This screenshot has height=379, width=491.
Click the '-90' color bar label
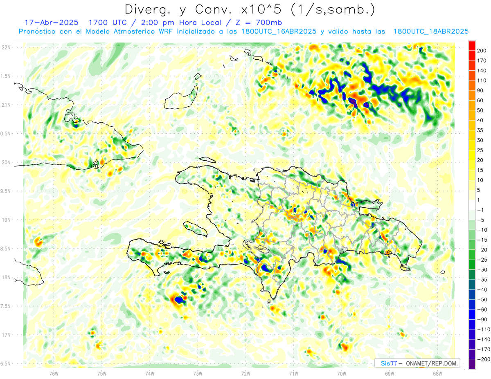click(x=482, y=320)
